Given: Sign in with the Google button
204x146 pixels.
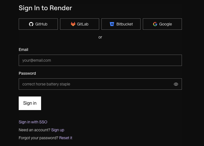Looking at the screenshot, I should [162, 24].
